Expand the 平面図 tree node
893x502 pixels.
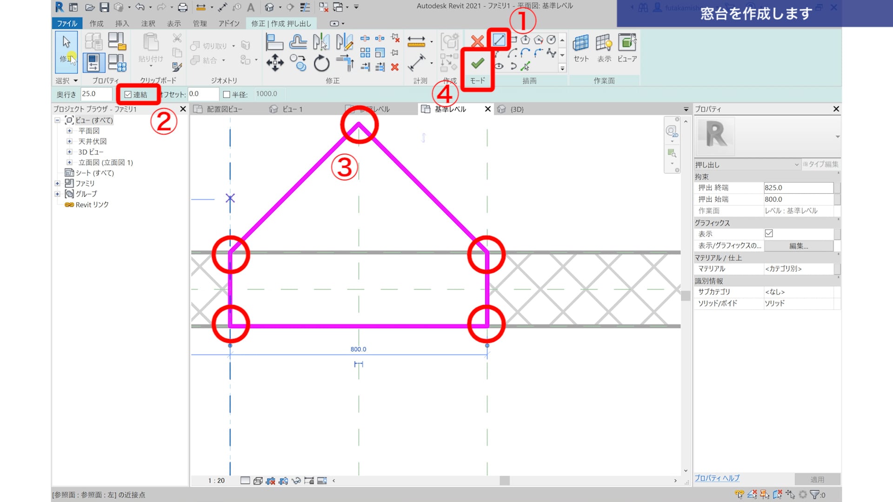(x=69, y=131)
